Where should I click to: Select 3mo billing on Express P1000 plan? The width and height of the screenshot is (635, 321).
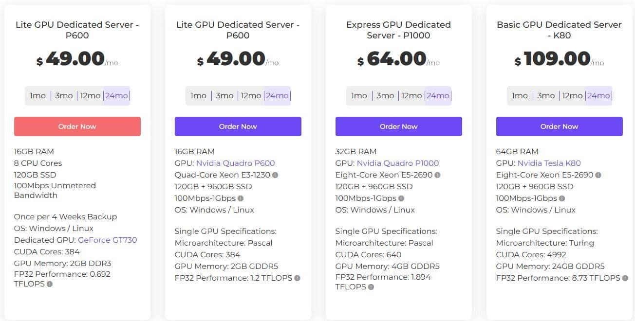[385, 96]
